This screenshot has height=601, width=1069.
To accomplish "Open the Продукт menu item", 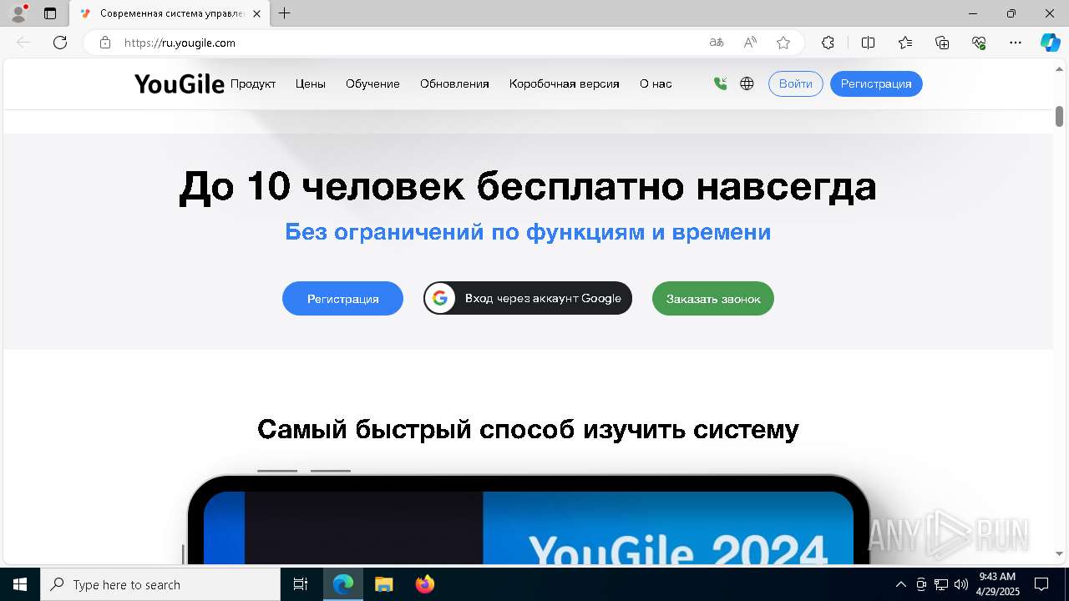I will tap(253, 83).
